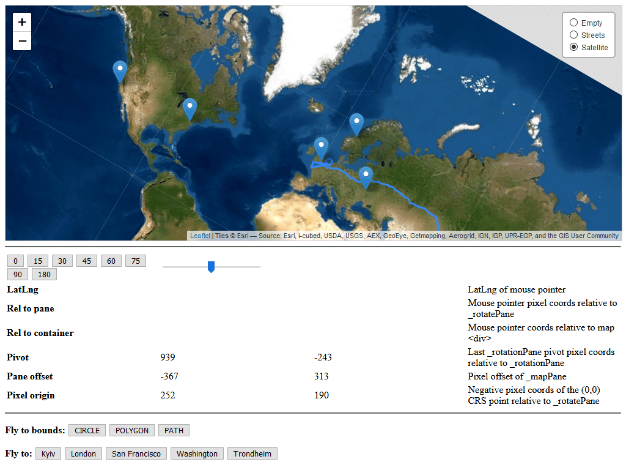
Task: Set rotation to 180 degrees
Action: click(43, 274)
